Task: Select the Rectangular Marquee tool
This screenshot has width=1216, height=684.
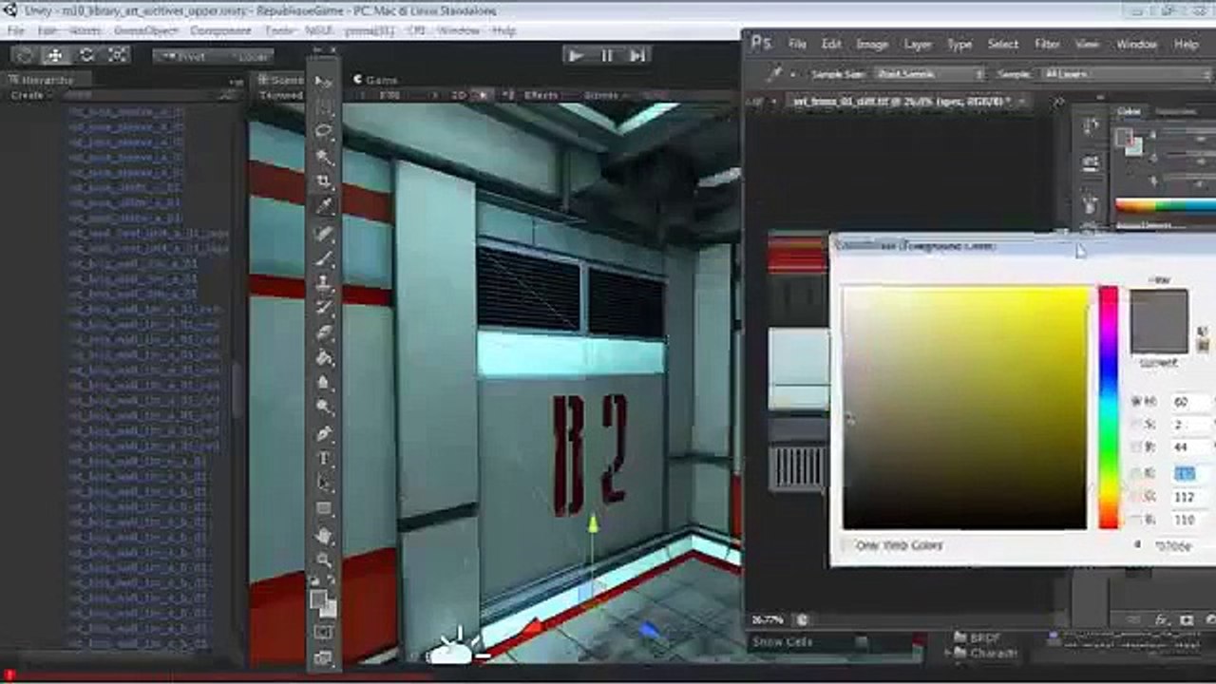Action: click(324, 106)
